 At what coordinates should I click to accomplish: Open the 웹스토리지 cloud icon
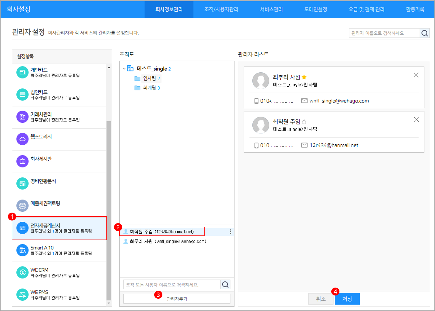(22, 139)
